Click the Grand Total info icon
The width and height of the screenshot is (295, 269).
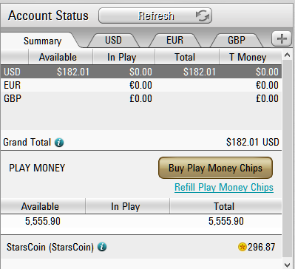coord(59,143)
